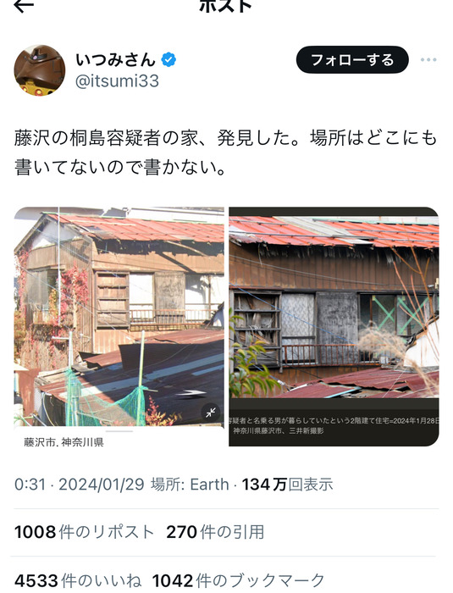Open the 1042 件のブックマーク count
Screen dimensions: 453x593
239,580
